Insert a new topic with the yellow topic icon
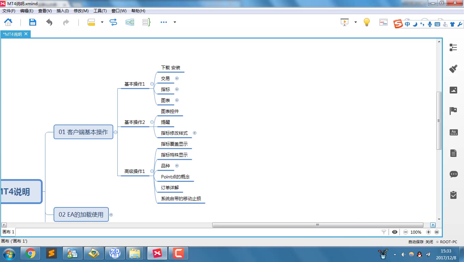464x262 pixels. (x=91, y=22)
